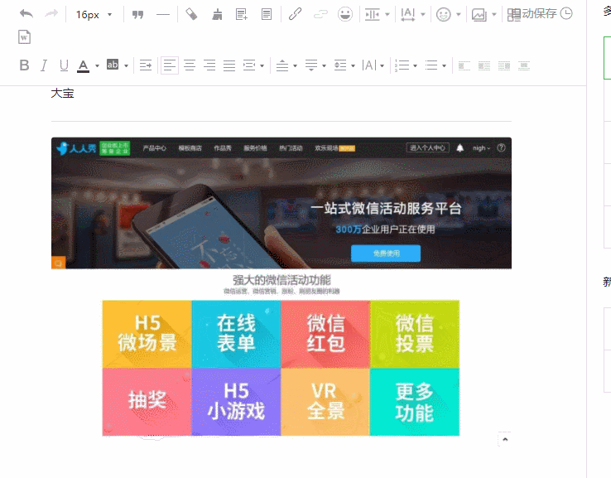Select the eraser clear-format tool

coord(191,14)
